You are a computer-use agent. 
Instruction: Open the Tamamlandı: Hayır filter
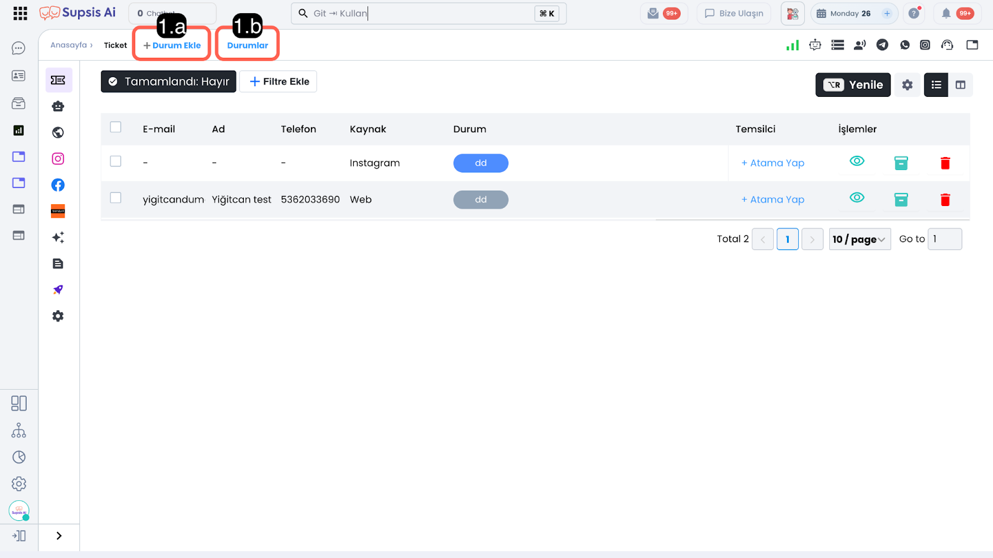pyautogui.click(x=169, y=81)
